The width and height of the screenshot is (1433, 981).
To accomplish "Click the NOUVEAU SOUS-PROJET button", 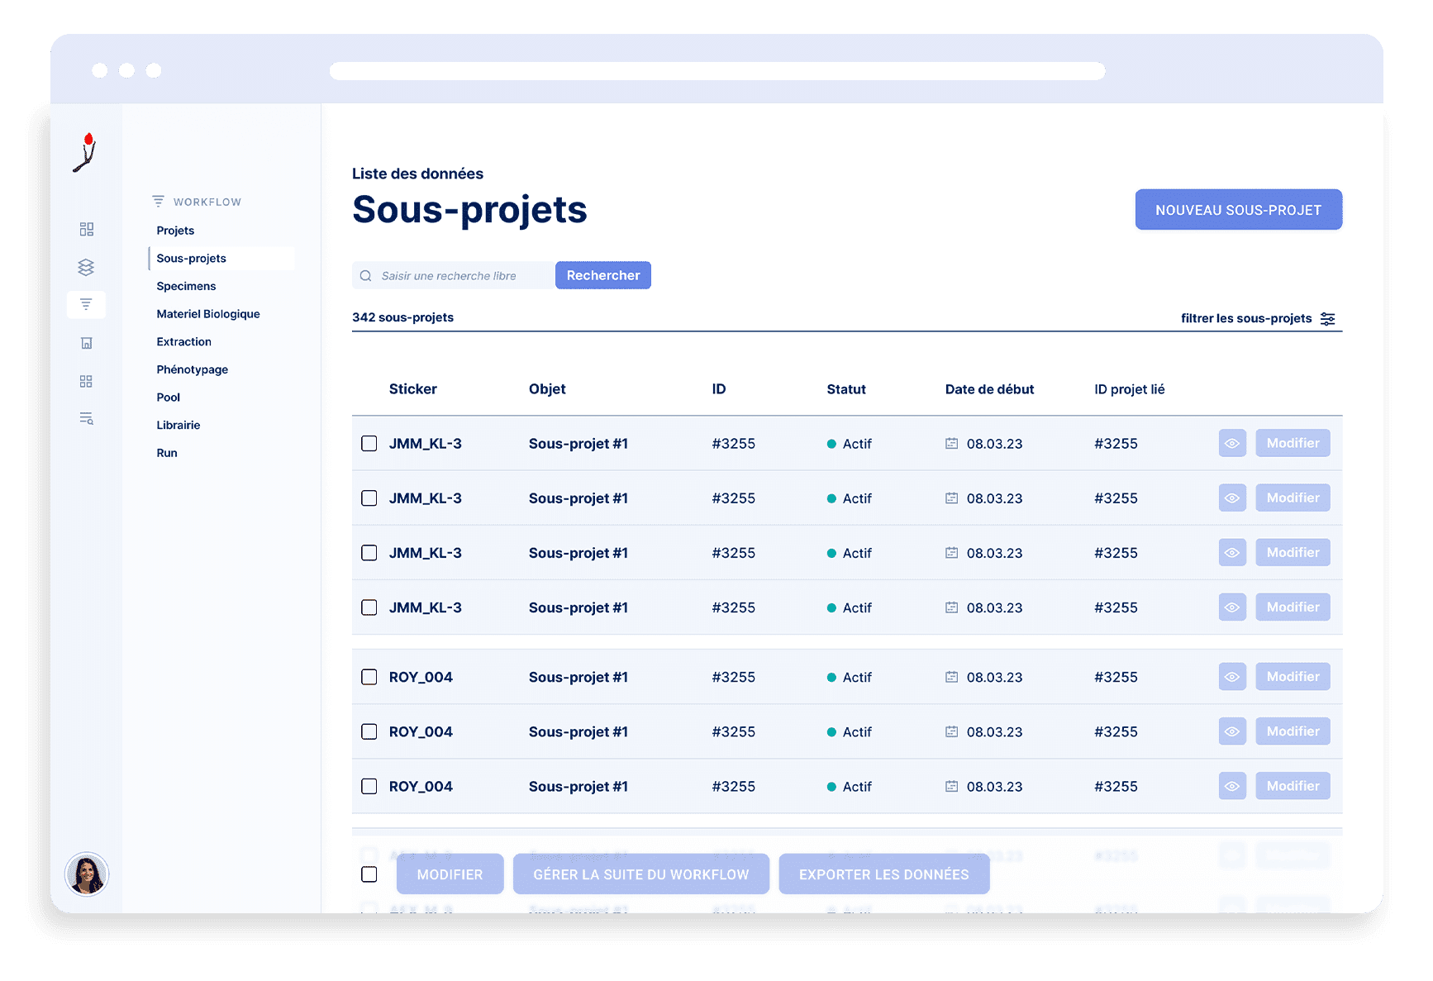I will [1238, 209].
